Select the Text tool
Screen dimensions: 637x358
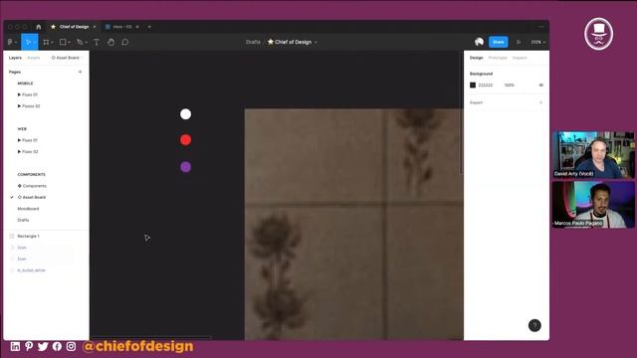(x=97, y=42)
